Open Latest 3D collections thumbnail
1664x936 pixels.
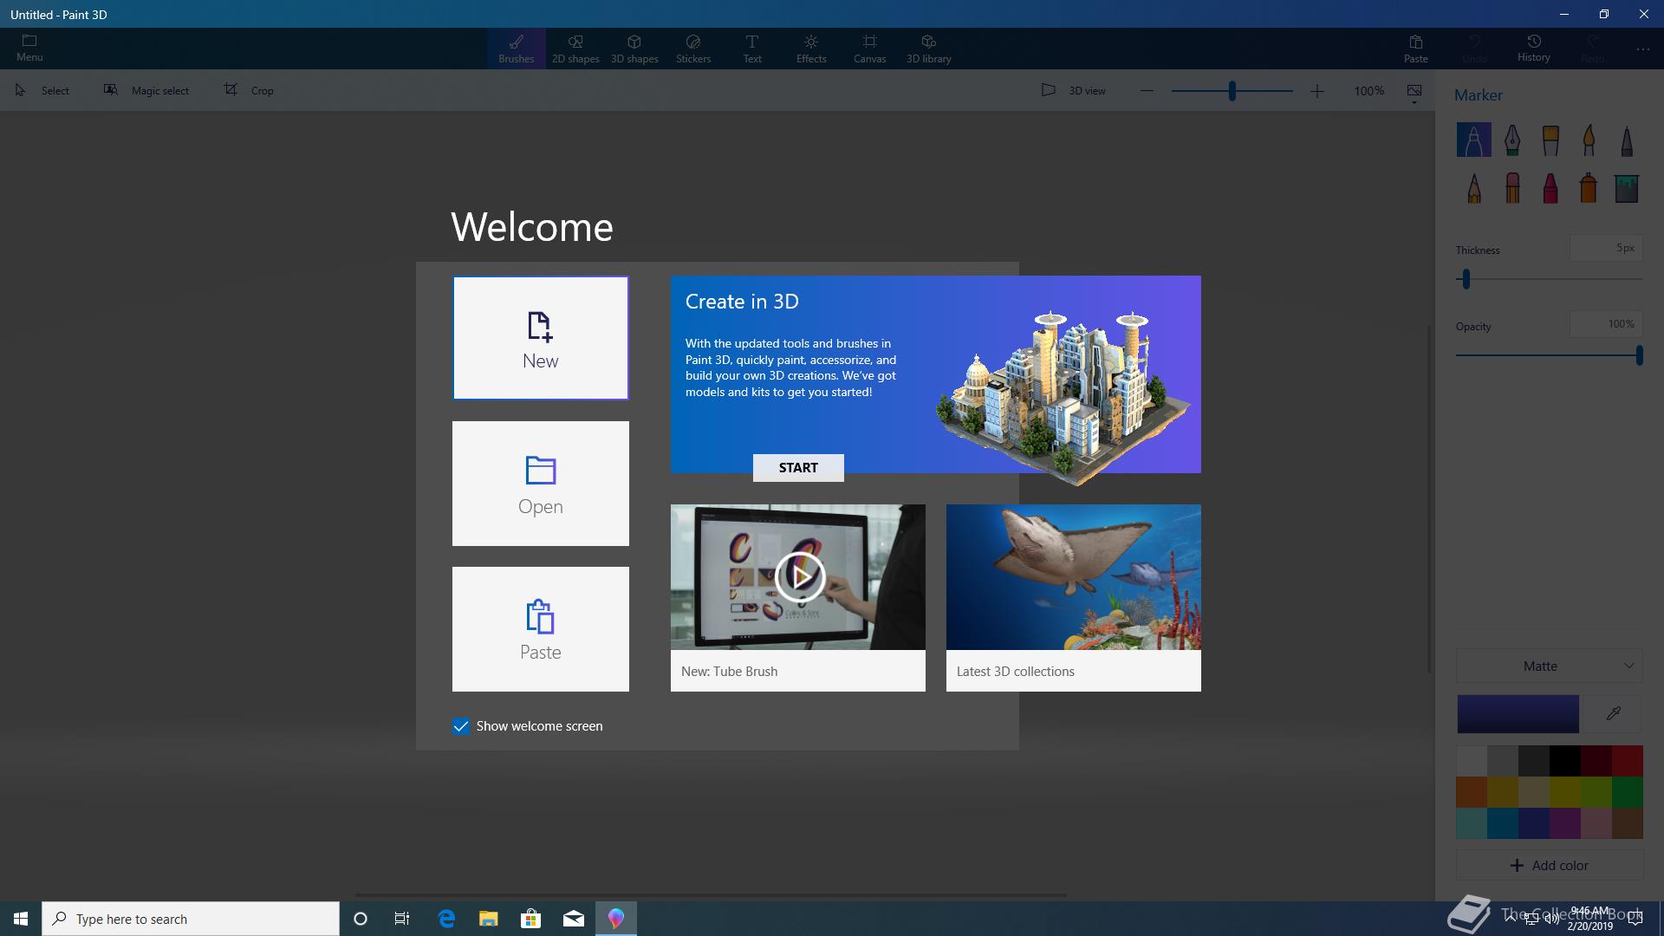point(1074,577)
